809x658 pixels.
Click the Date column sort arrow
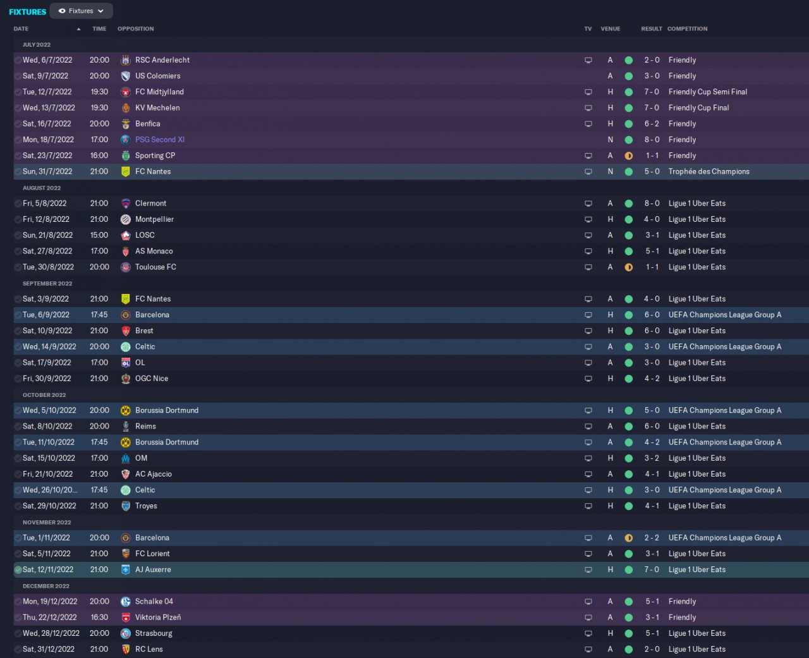[78, 29]
